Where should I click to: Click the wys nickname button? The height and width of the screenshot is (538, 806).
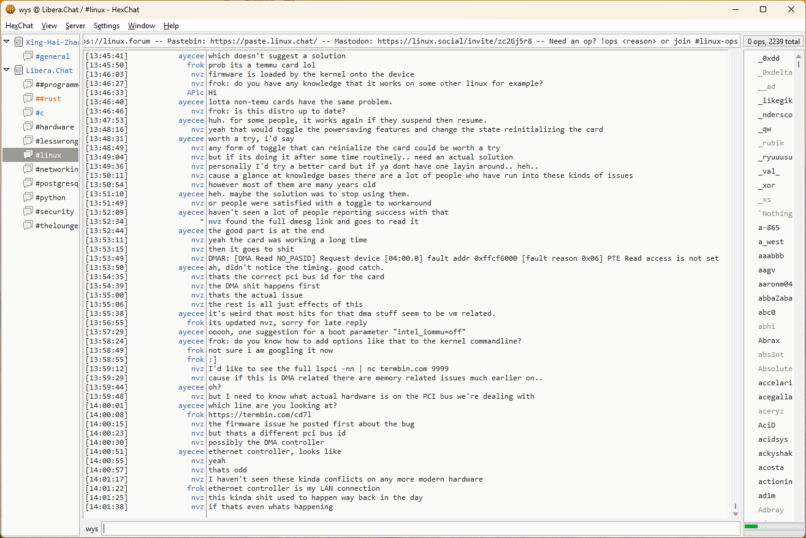pyautogui.click(x=92, y=529)
